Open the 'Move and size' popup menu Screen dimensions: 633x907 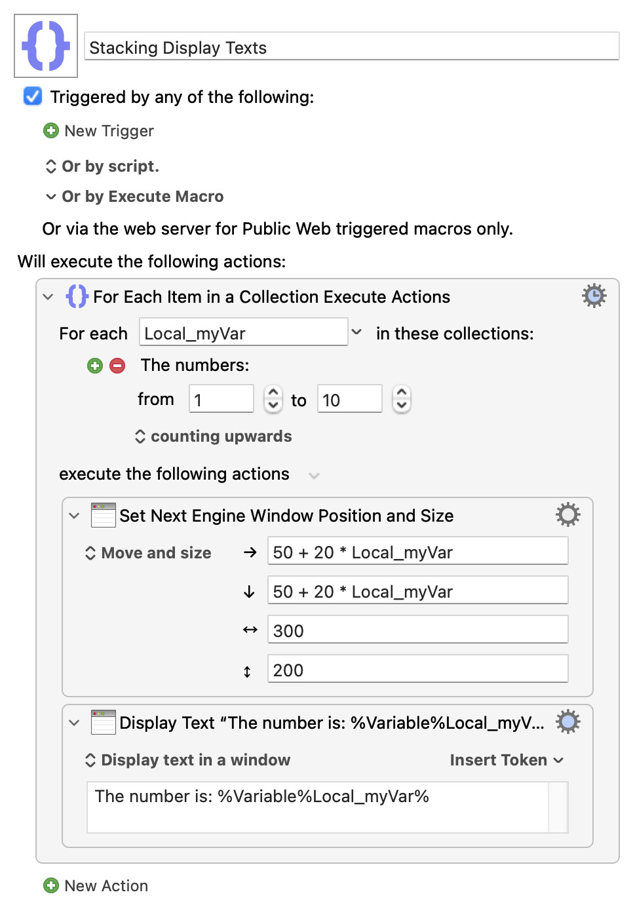[148, 553]
